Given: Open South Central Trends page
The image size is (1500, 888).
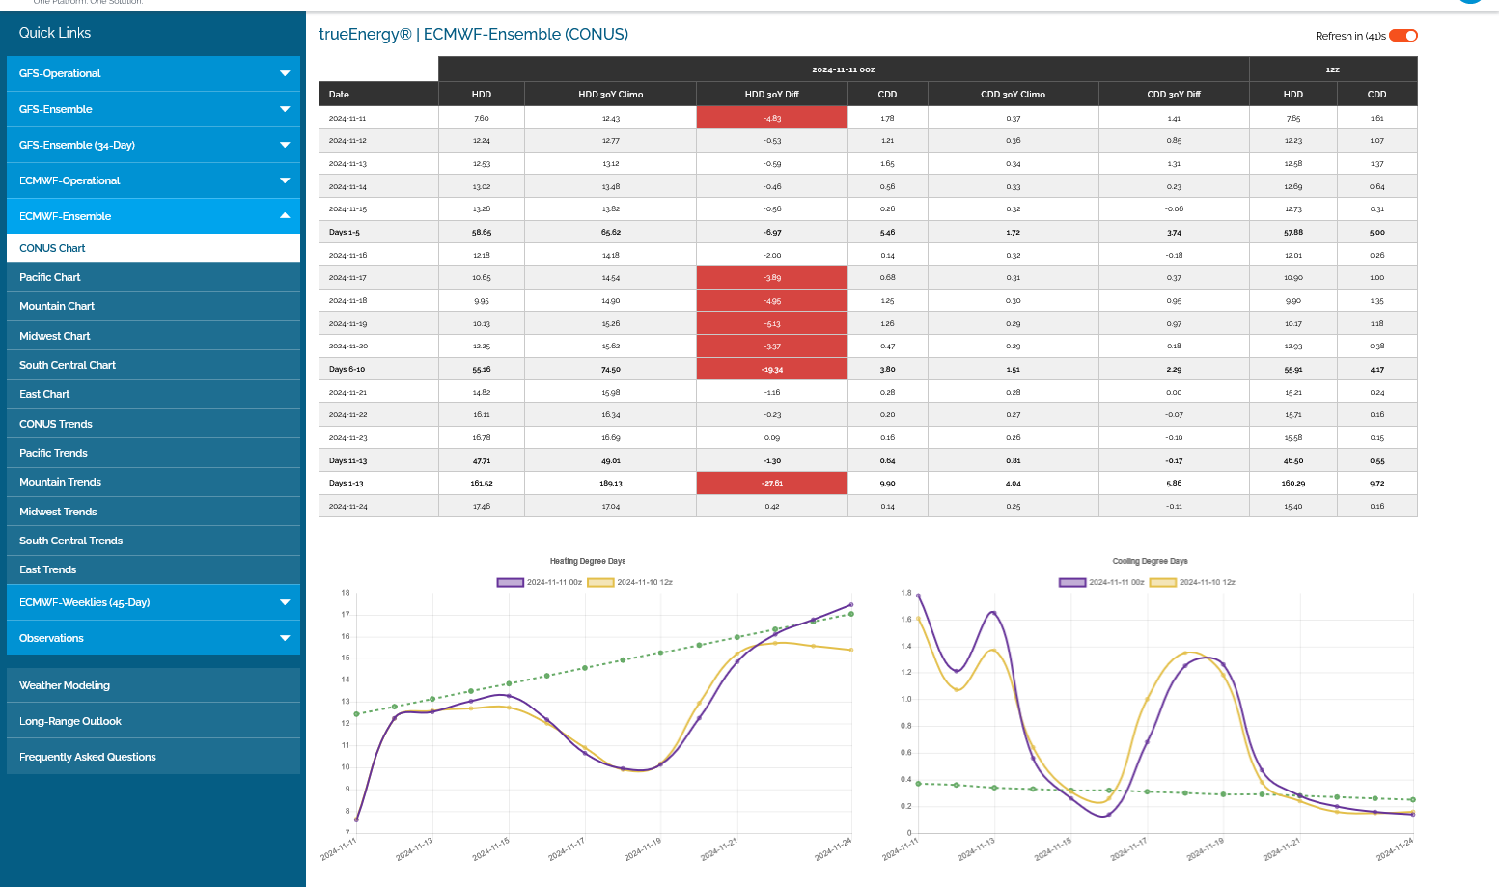Looking at the screenshot, I should (x=153, y=541).
